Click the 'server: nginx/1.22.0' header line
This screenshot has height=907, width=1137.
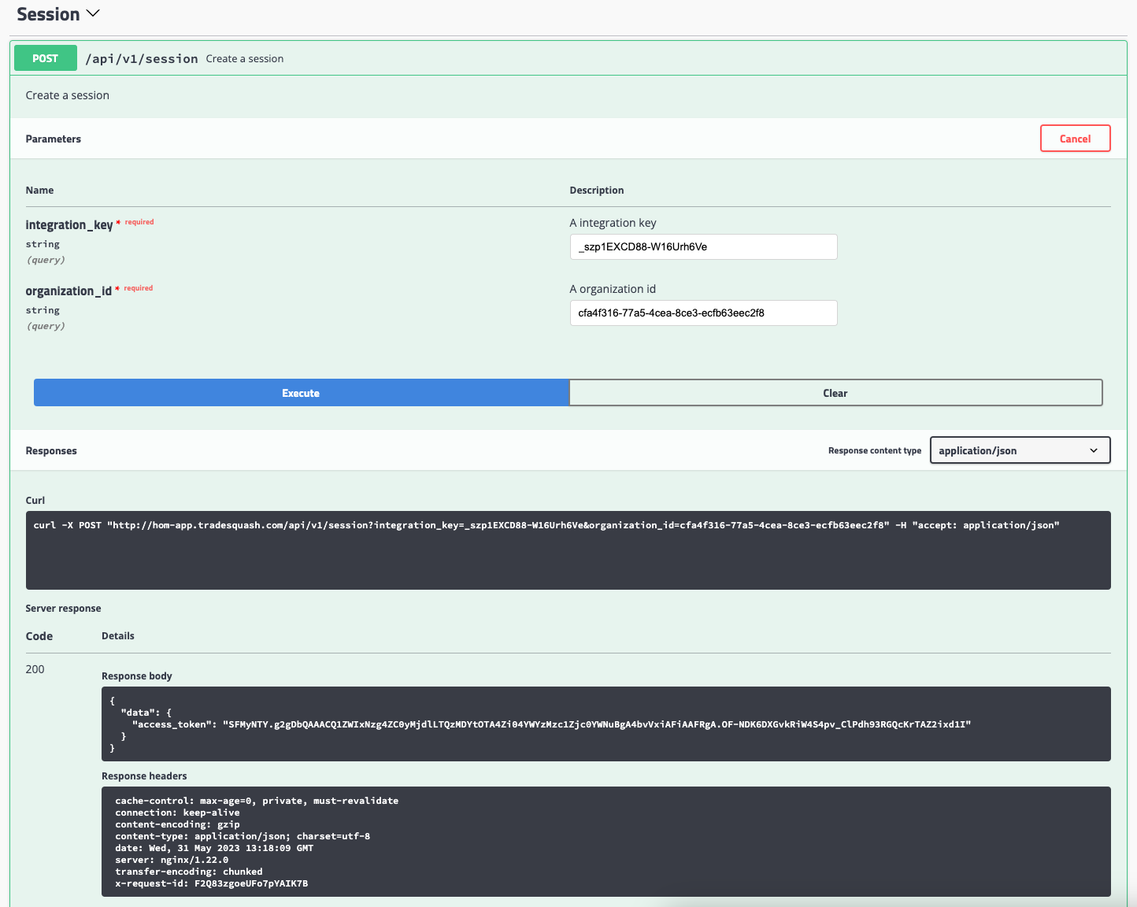[172, 860]
